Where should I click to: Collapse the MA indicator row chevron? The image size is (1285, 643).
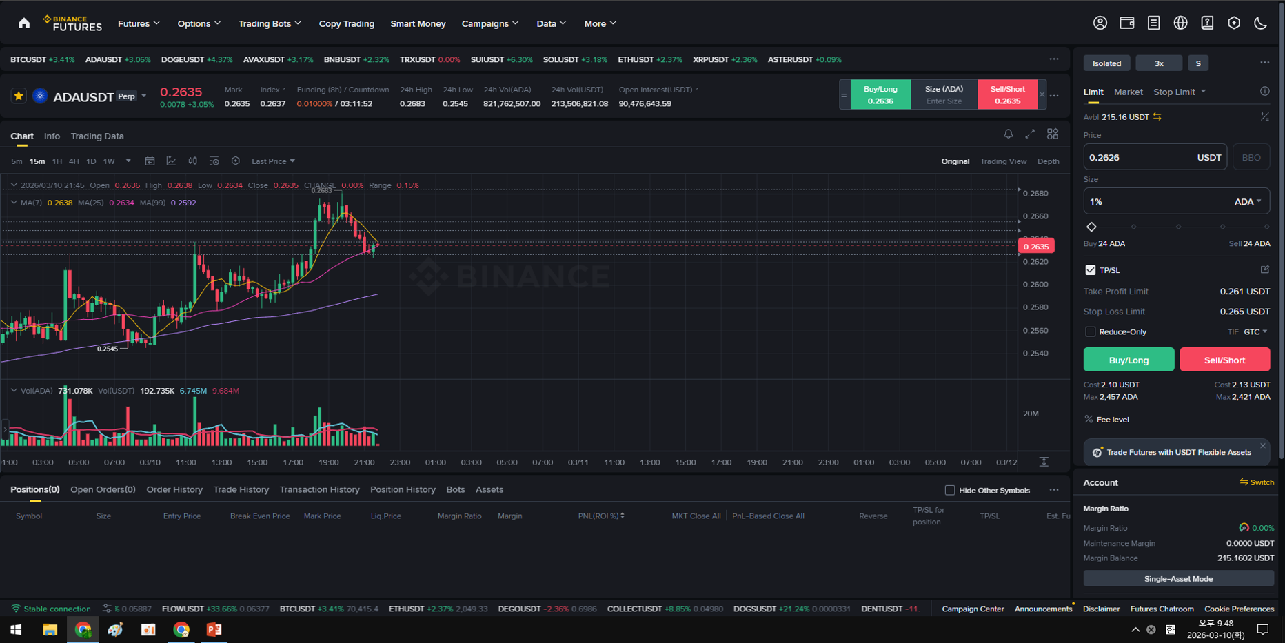pos(14,203)
